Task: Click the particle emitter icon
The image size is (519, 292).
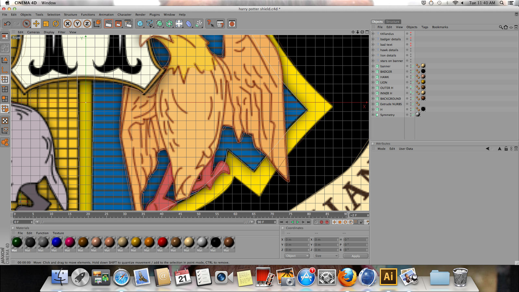Action: (x=199, y=24)
